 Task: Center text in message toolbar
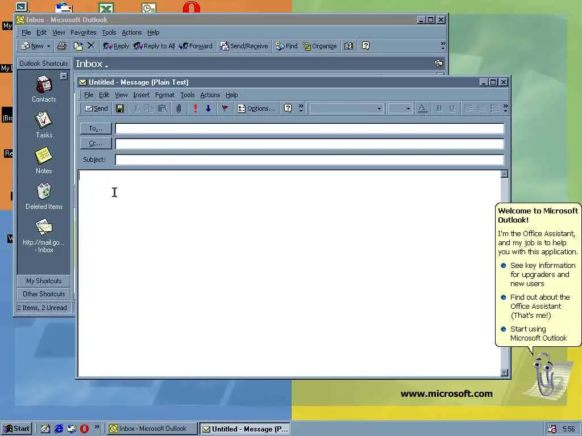[x=481, y=108]
